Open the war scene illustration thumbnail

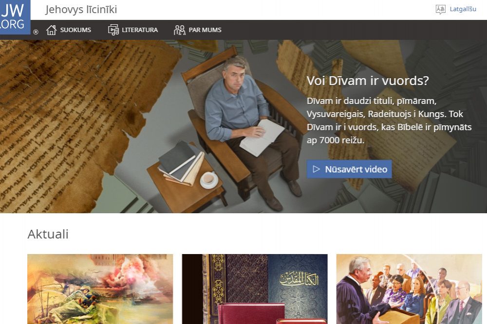pos(100,289)
